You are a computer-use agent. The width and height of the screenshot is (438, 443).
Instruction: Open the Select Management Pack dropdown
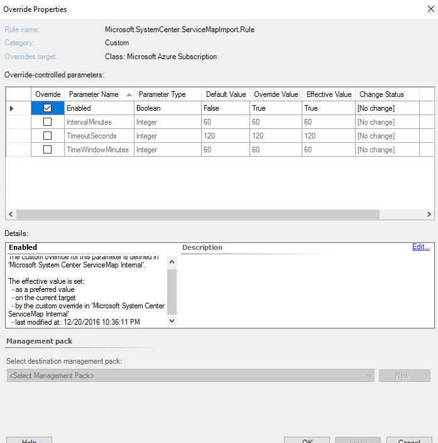click(190, 376)
